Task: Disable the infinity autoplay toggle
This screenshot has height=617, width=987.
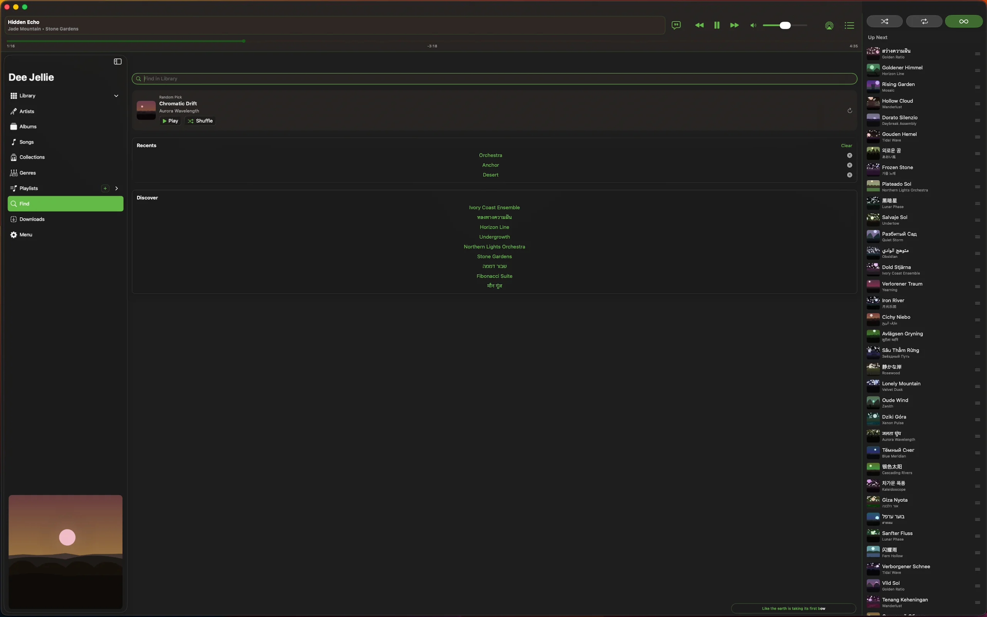Action: [963, 21]
